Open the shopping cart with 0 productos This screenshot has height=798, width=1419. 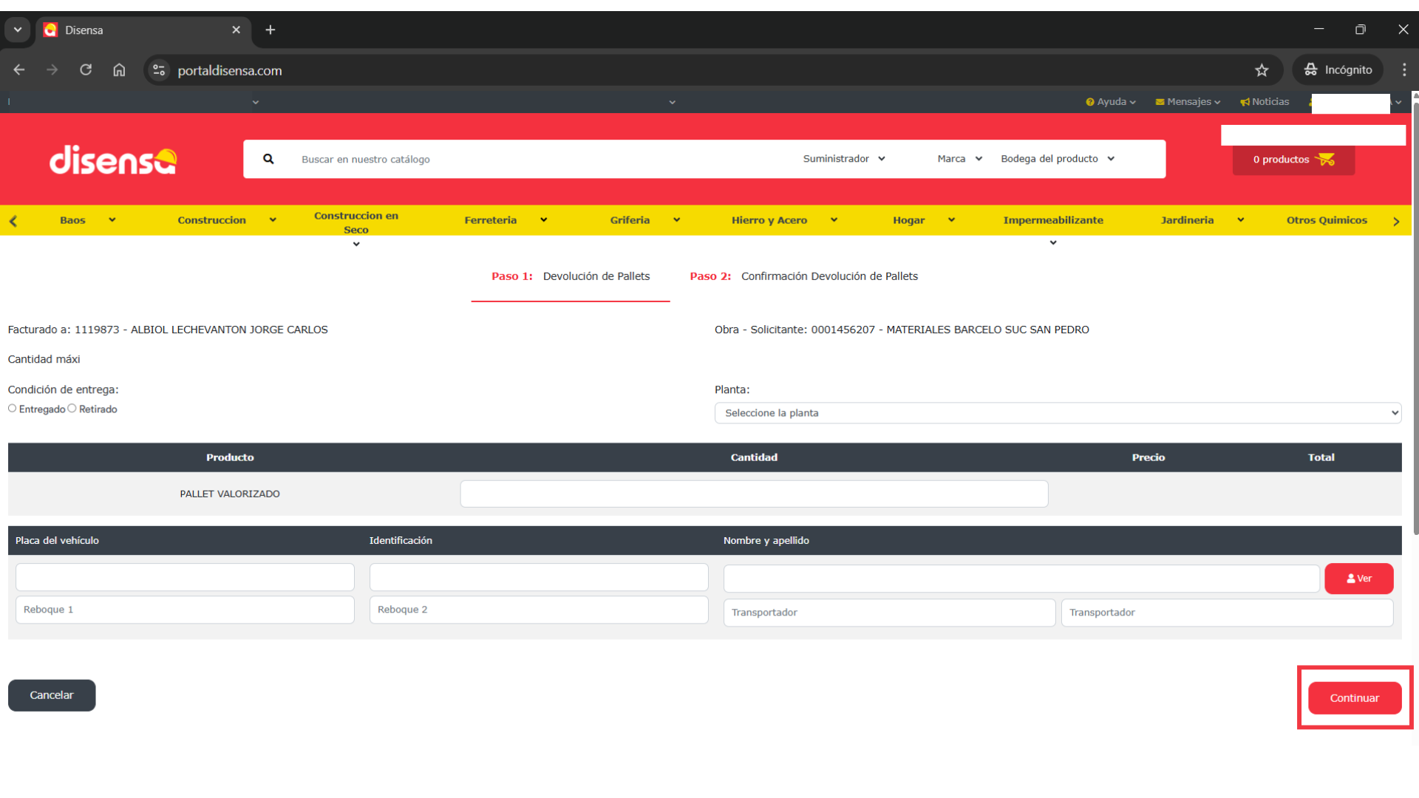coord(1293,160)
